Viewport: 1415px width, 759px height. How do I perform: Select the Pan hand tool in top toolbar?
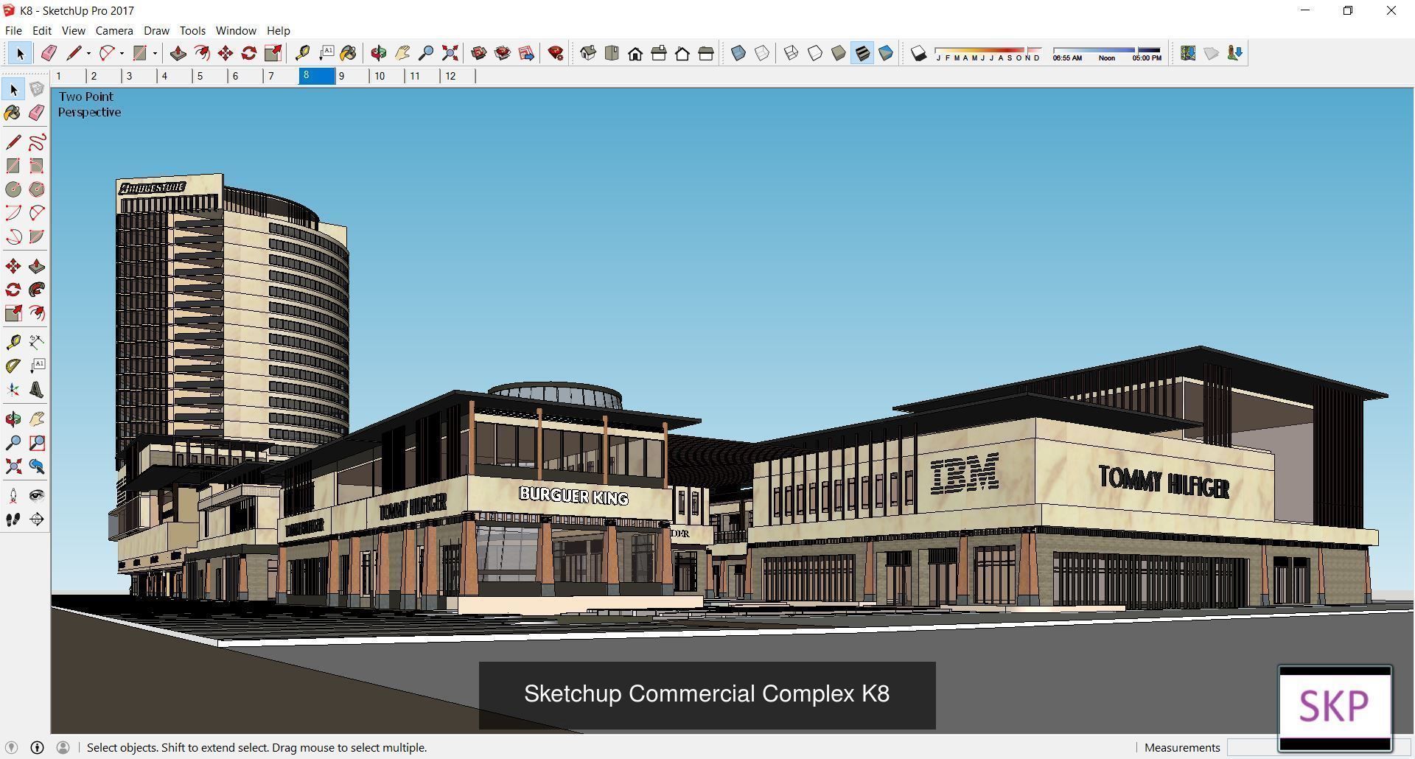pyautogui.click(x=402, y=53)
